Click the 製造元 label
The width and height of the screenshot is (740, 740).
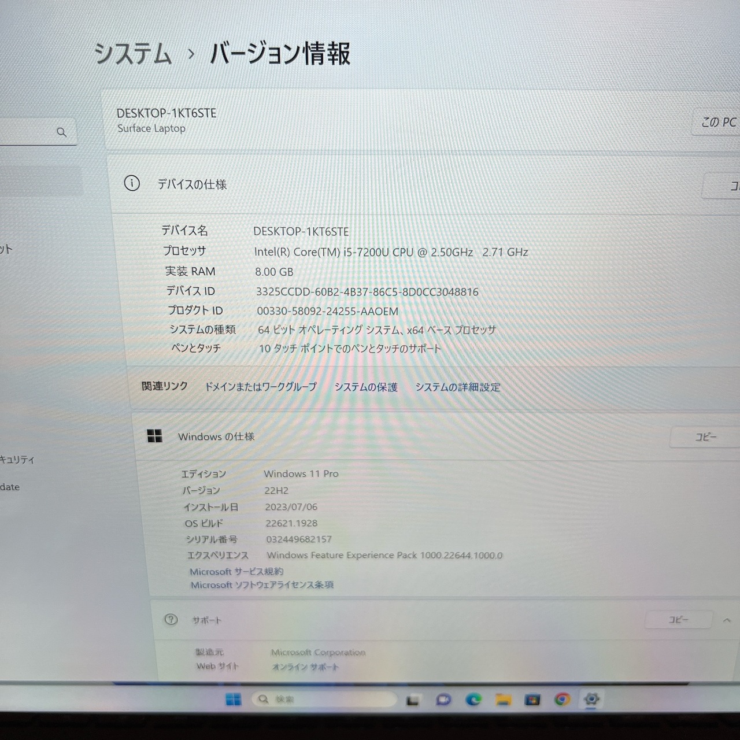(209, 652)
